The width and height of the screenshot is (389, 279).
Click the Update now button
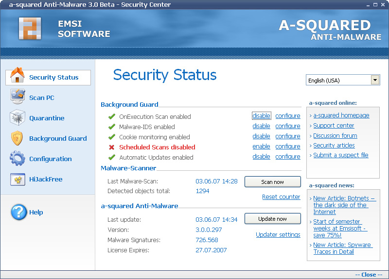pyautogui.click(x=273, y=219)
